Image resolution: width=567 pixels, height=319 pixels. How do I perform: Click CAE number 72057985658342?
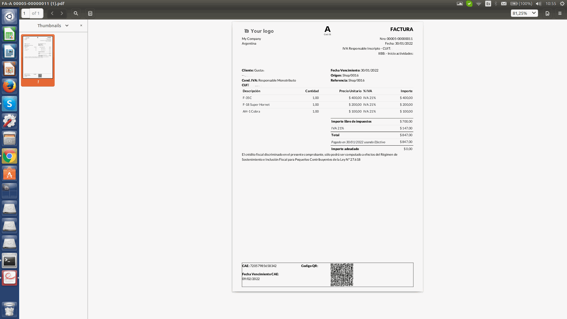click(263, 266)
